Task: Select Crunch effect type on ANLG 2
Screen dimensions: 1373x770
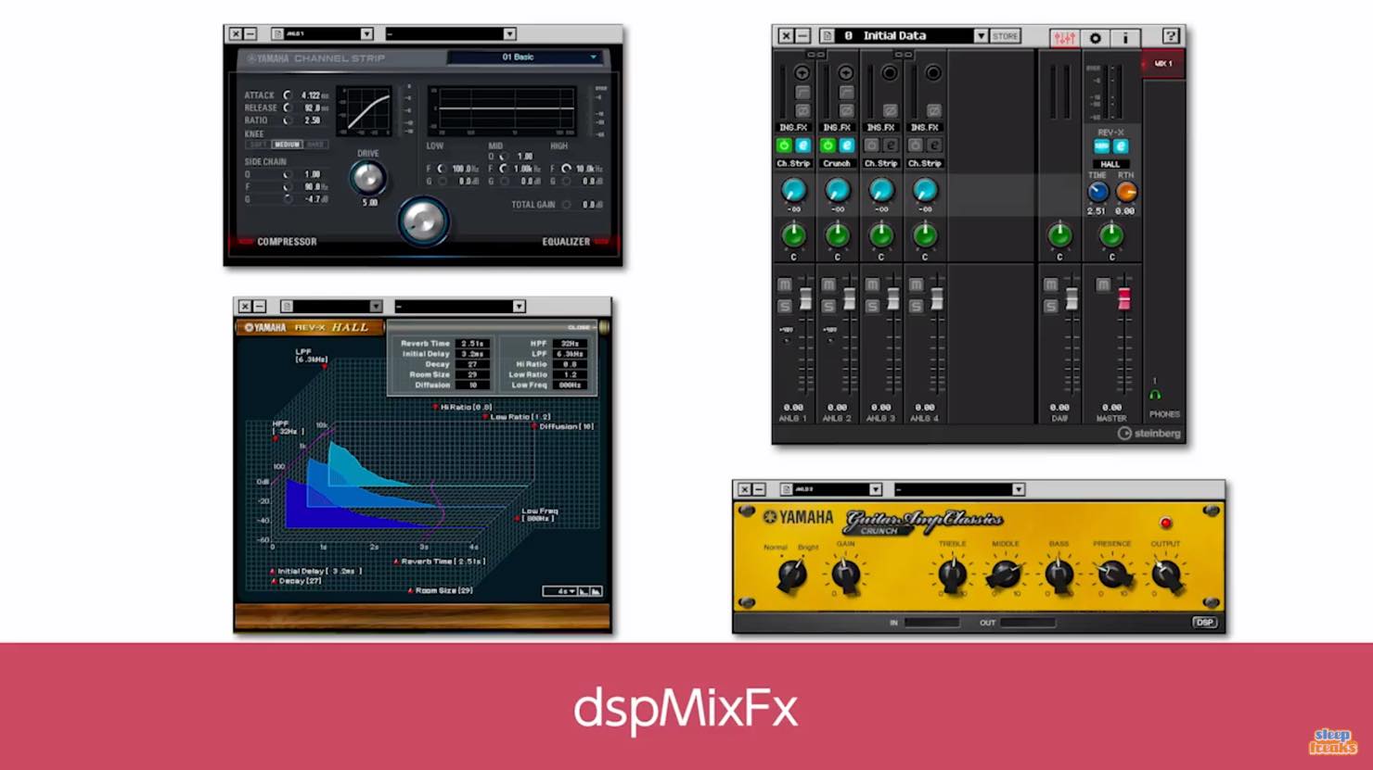Action: pos(837,163)
